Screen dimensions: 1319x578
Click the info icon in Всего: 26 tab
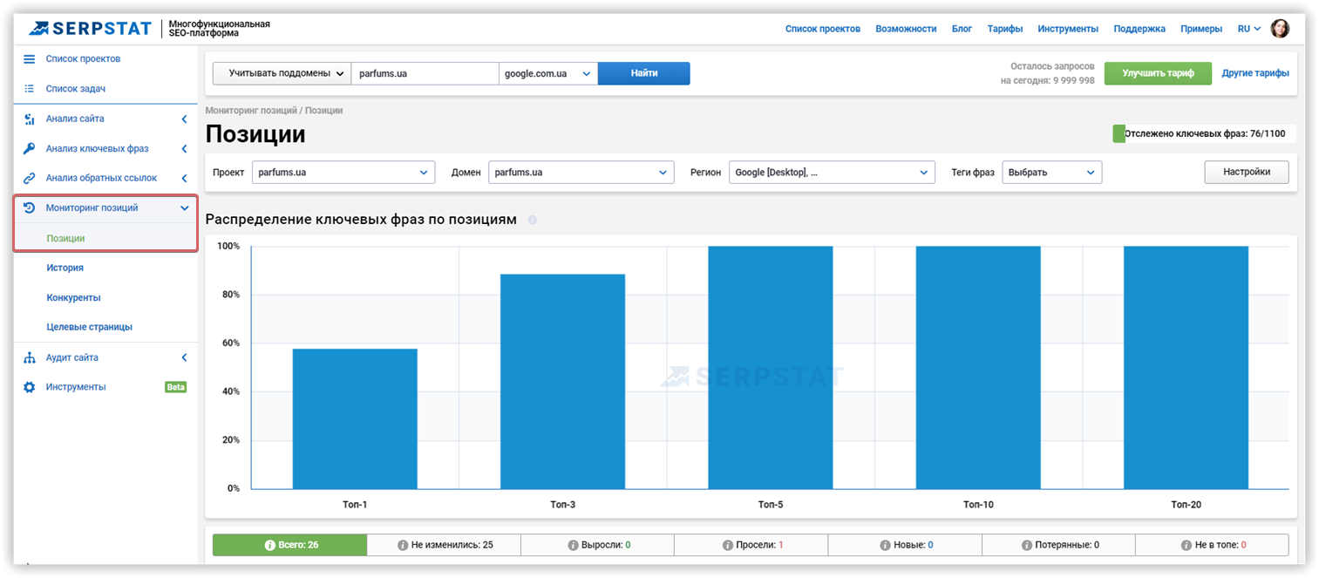269,546
